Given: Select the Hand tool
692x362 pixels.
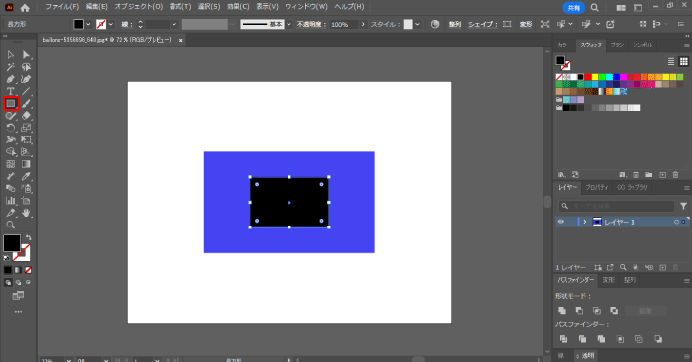Looking at the screenshot, I should pyautogui.click(x=26, y=213).
